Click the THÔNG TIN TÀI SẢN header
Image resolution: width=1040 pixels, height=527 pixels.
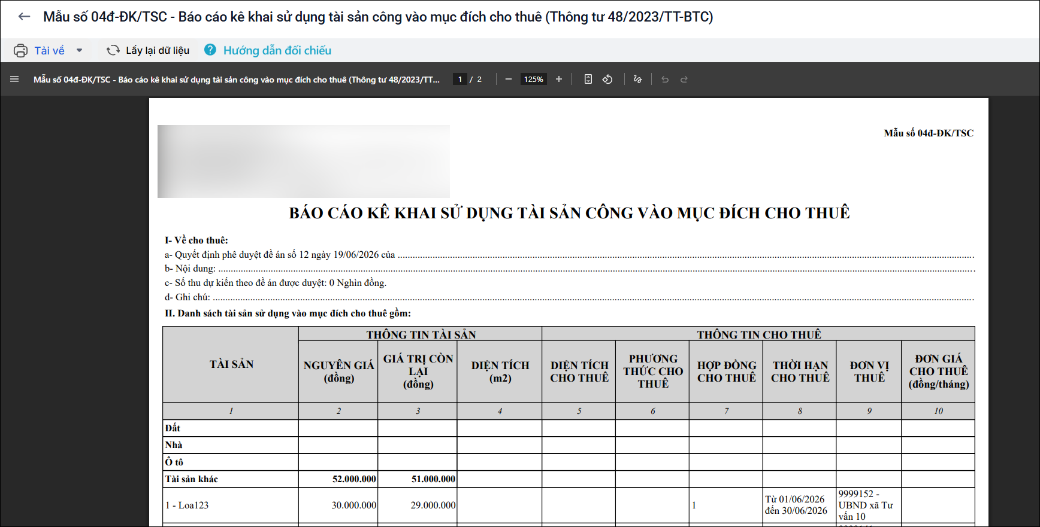(421, 334)
